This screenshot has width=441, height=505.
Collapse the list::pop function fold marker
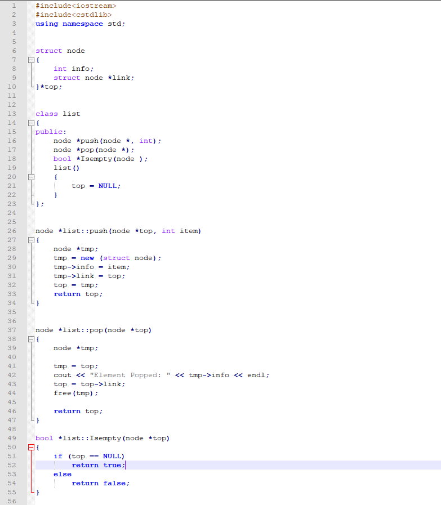click(31, 339)
